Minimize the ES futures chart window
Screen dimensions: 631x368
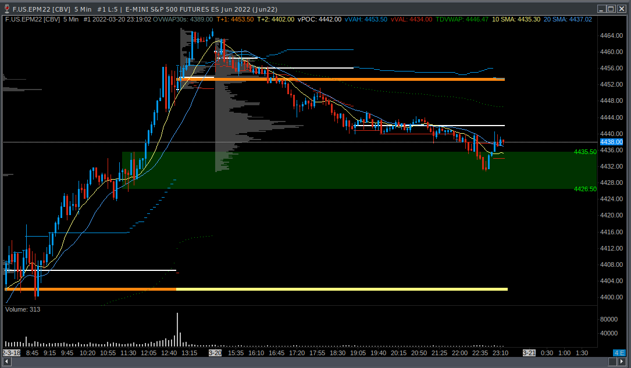tap(601, 9)
